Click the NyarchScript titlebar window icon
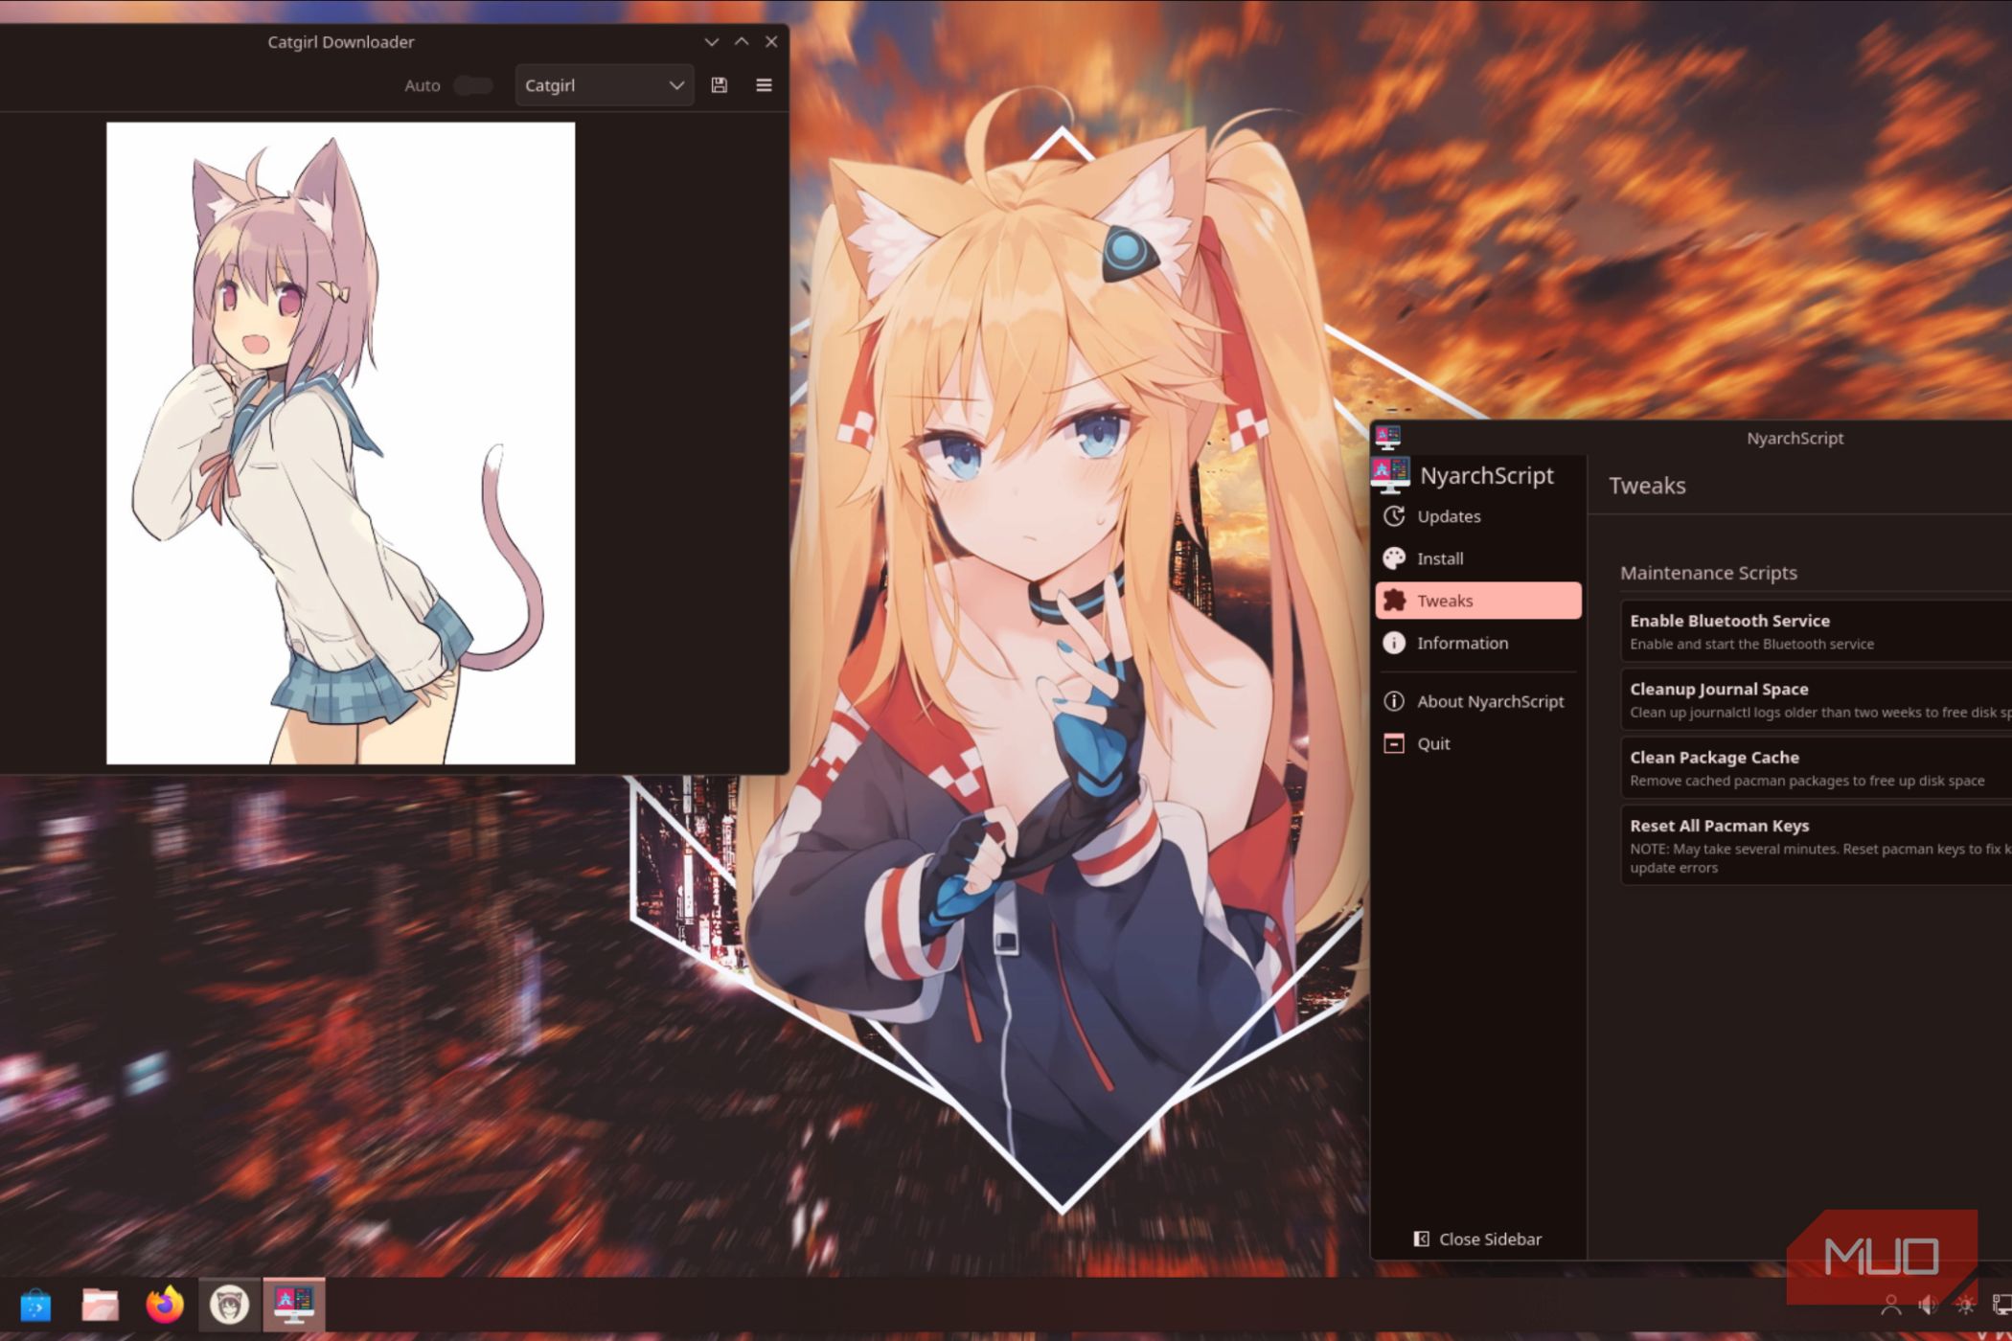This screenshot has width=2012, height=1341. [x=1387, y=438]
